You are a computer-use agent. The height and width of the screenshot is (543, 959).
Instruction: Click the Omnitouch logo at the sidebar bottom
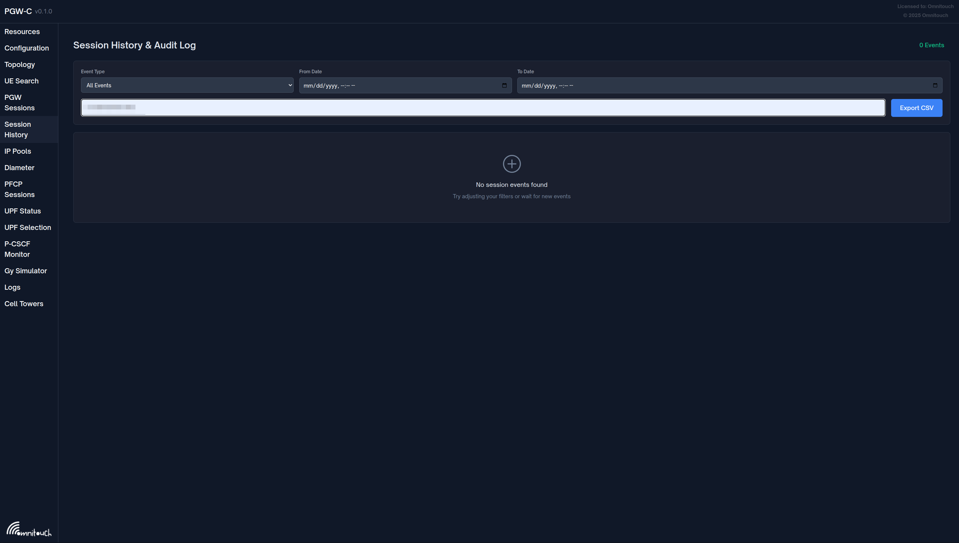point(29,529)
